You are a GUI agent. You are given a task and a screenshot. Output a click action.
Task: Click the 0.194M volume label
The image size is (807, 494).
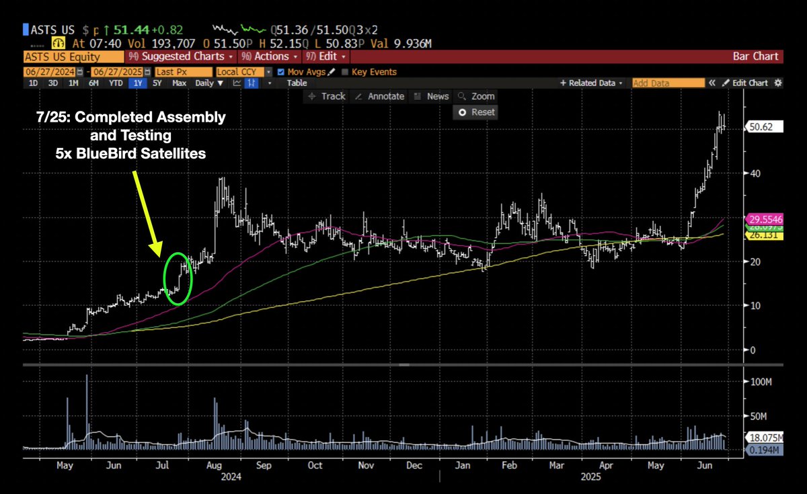[x=765, y=450]
